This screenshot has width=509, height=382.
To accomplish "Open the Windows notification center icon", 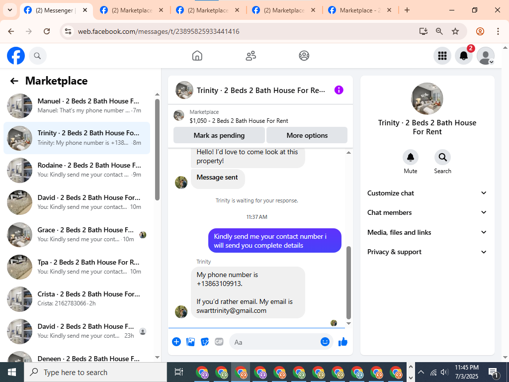I will pyautogui.click(x=494, y=372).
